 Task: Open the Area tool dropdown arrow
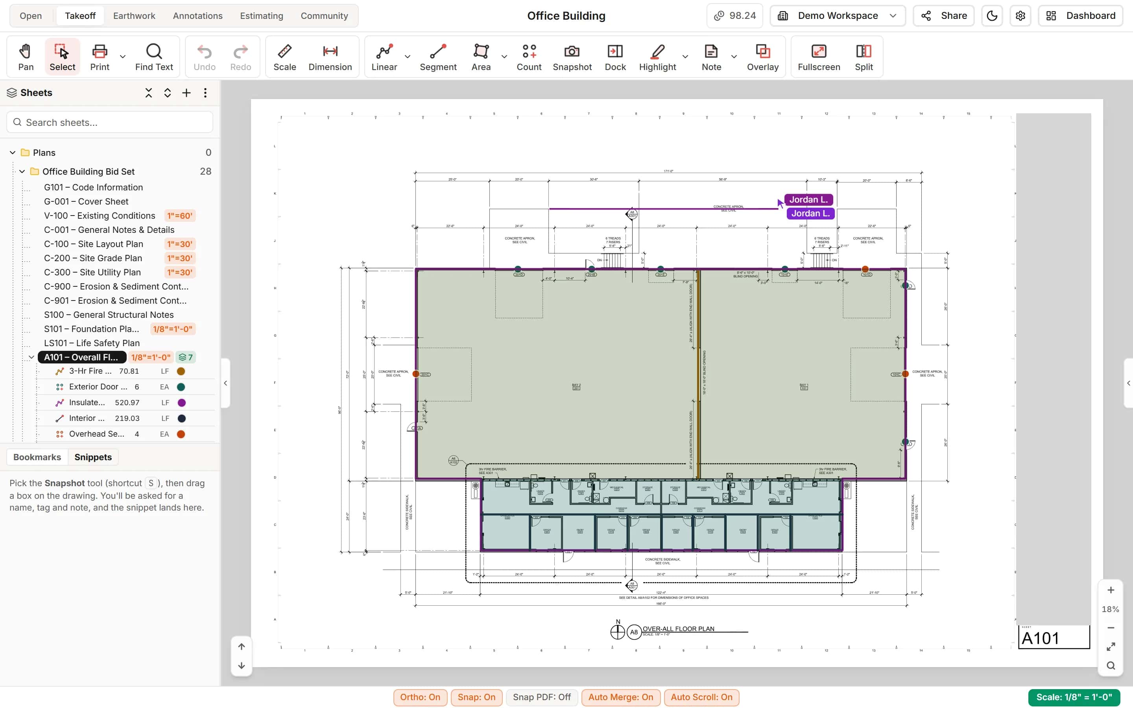pos(504,57)
